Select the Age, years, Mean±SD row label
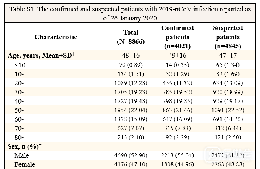 [41, 55]
